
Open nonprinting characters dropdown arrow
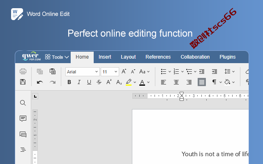pos(221,82)
